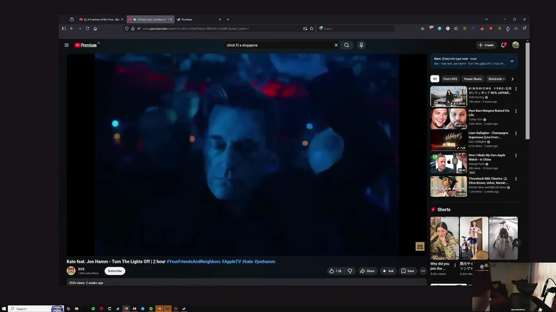Open Firefox from the taskbar

[126, 309]
